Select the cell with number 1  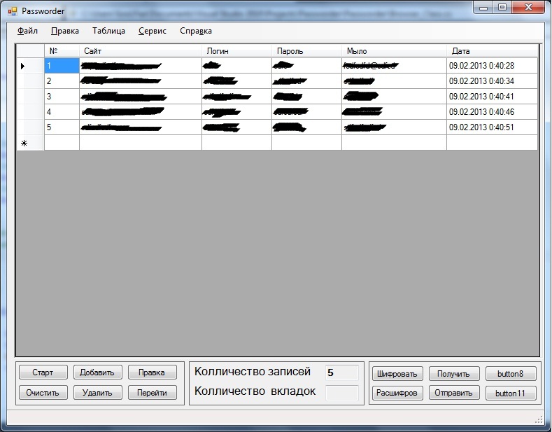[62, 66]
